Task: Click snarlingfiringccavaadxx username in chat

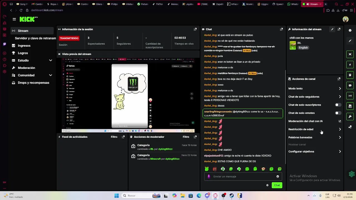Action: coord(218,112)
